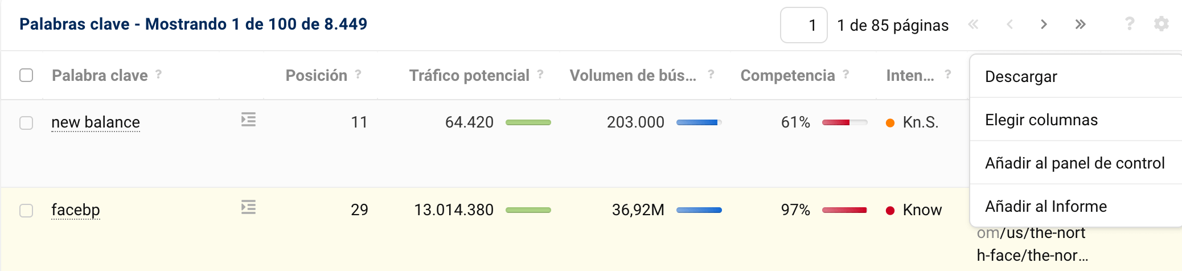Check the facebp row checkbox

pyautogui.click(x=26, y=211)
